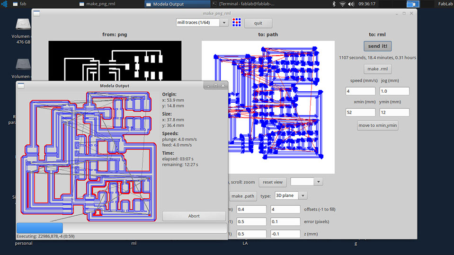Click the 0.4 field in offsets row
Image resolution: width=454 pixels, height=255 pixels.
[251, 209]
